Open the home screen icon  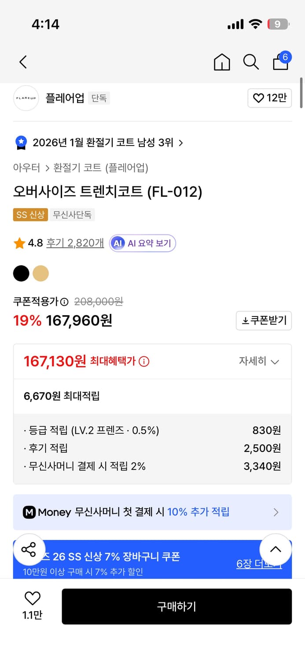coord(222,62)
